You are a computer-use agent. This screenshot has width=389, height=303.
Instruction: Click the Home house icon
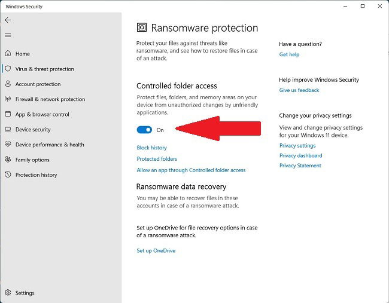(8, 54)
